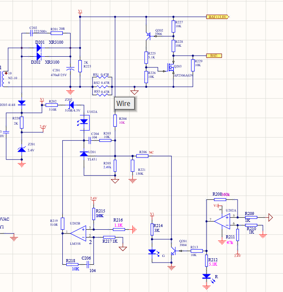
Task: Select resistor R221 150K
Action: point(132,166)
